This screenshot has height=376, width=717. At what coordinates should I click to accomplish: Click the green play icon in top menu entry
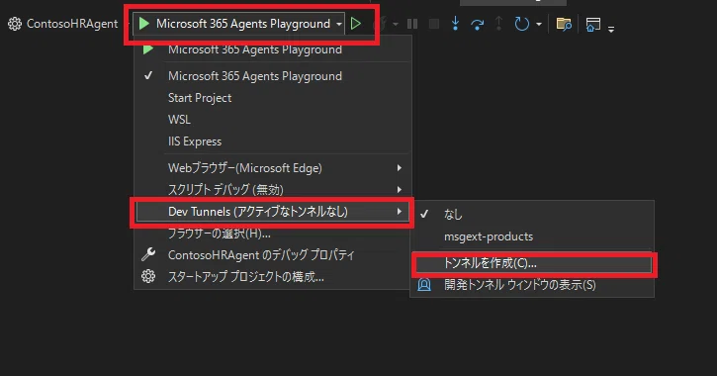(x=147, y=48)
